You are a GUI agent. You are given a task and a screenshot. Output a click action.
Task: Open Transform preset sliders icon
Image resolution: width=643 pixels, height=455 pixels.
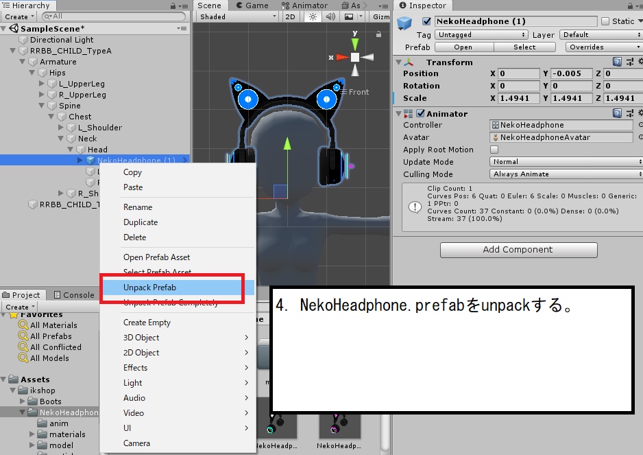[630, 62]
